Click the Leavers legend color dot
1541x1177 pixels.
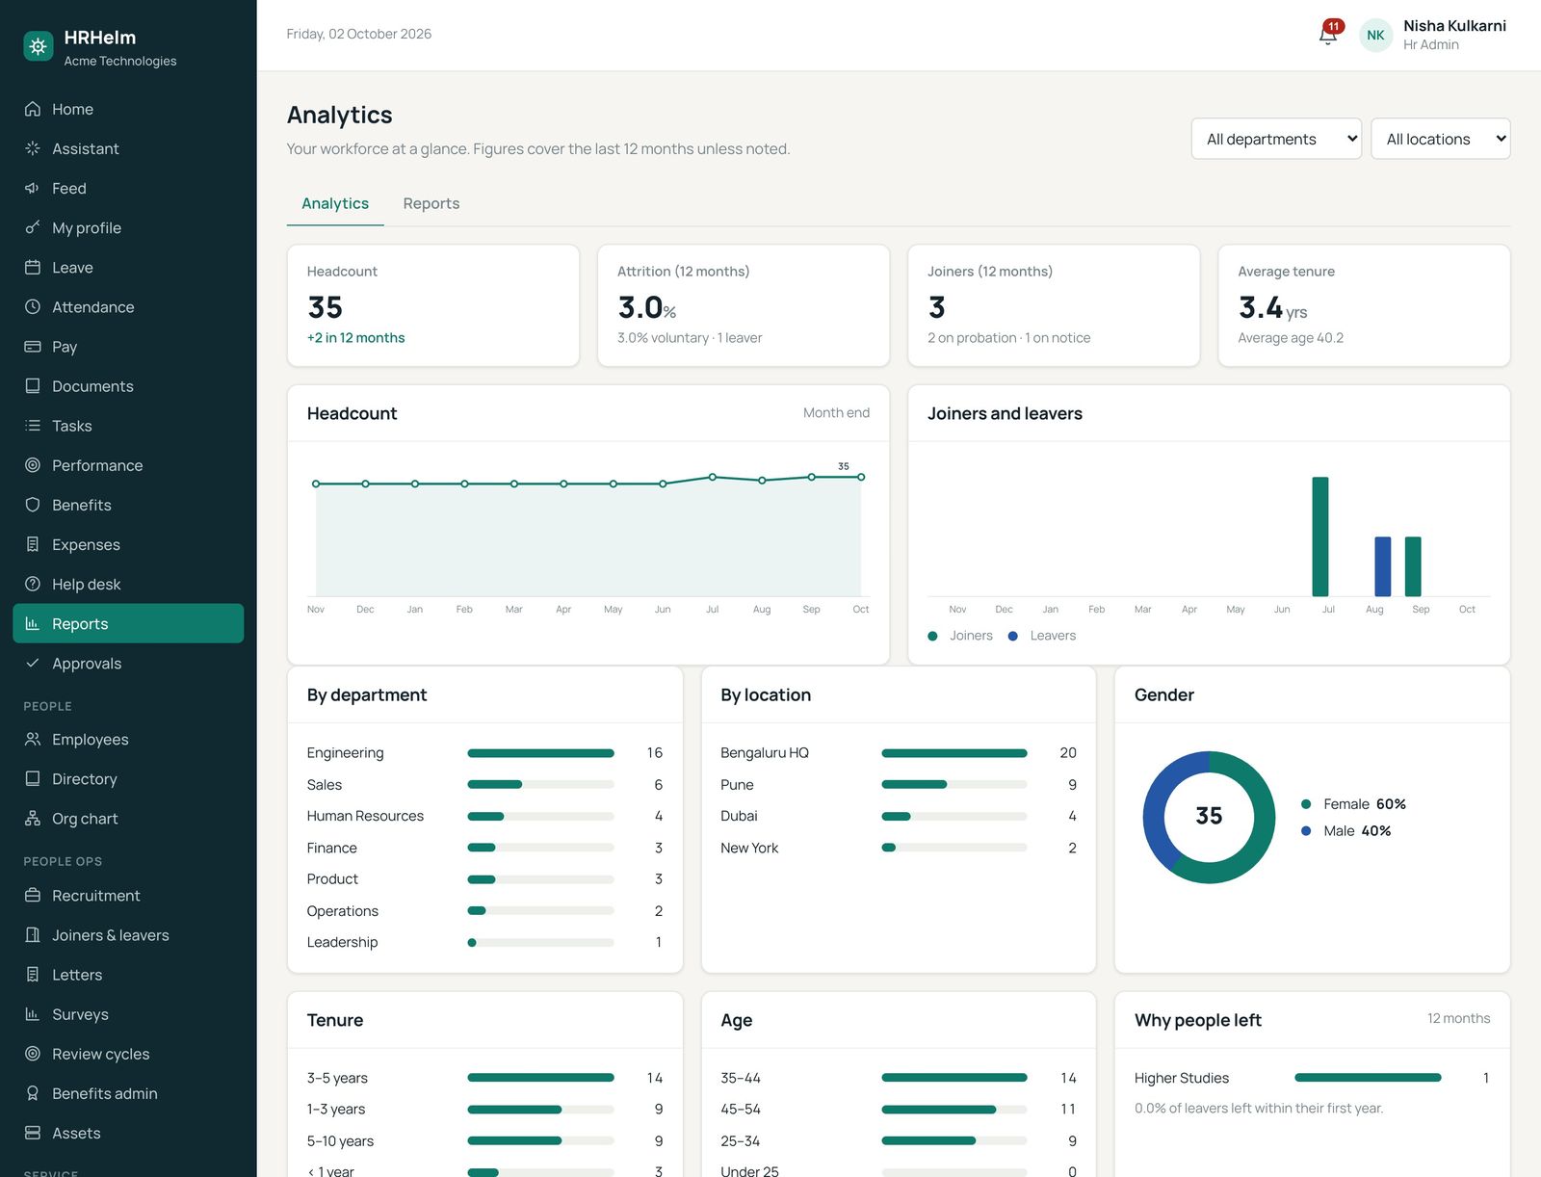coord(1013,636)
